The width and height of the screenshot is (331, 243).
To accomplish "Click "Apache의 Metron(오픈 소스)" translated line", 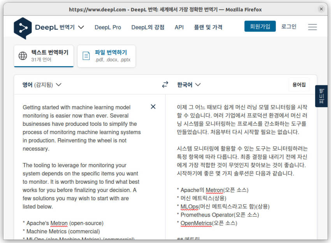I will pos(213,190).
